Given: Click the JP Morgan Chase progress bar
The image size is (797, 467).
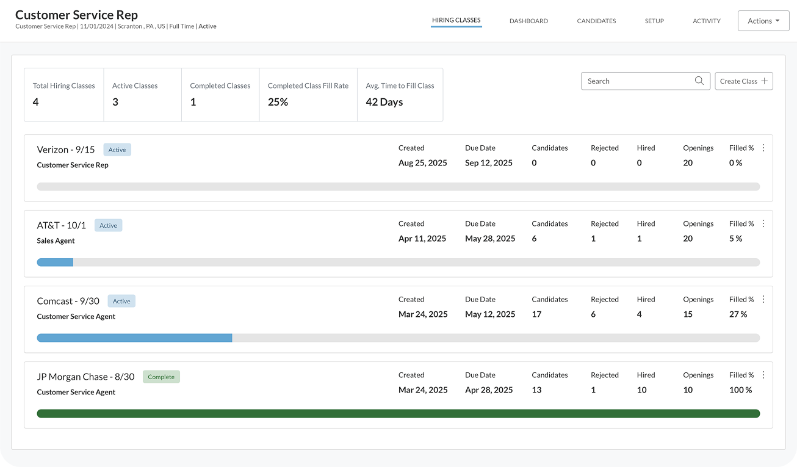Looking at the screenshot, I should coord(398,413).
